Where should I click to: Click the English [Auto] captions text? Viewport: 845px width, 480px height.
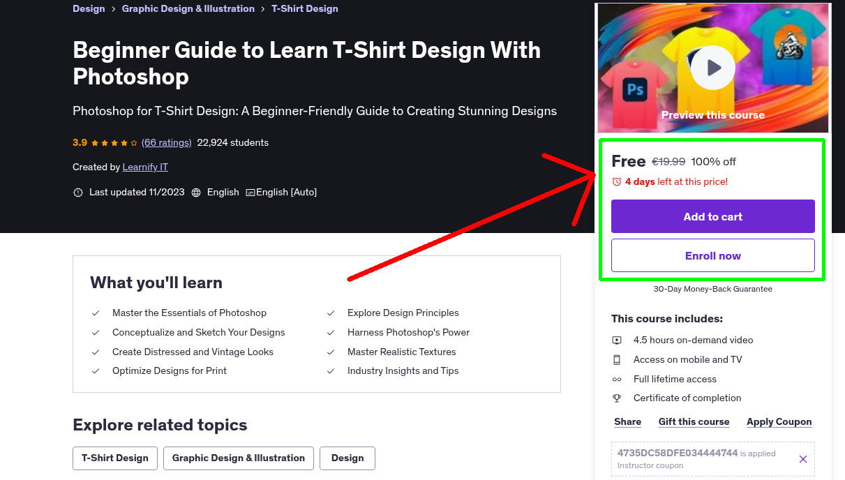286,193
